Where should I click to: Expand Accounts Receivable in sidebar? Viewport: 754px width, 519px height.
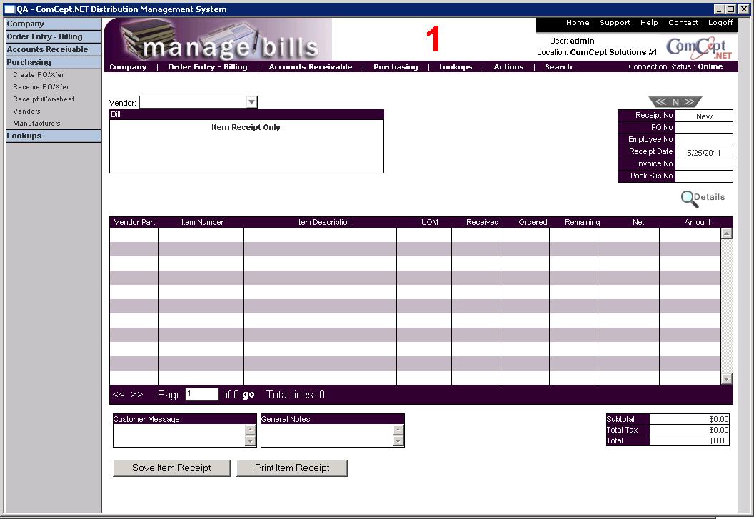pyautogui.click(x=47, y=49)
